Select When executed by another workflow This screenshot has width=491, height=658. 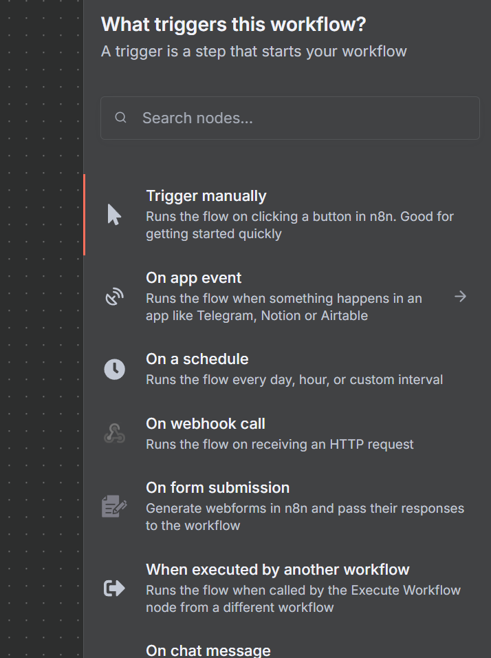tap(278, 570)
